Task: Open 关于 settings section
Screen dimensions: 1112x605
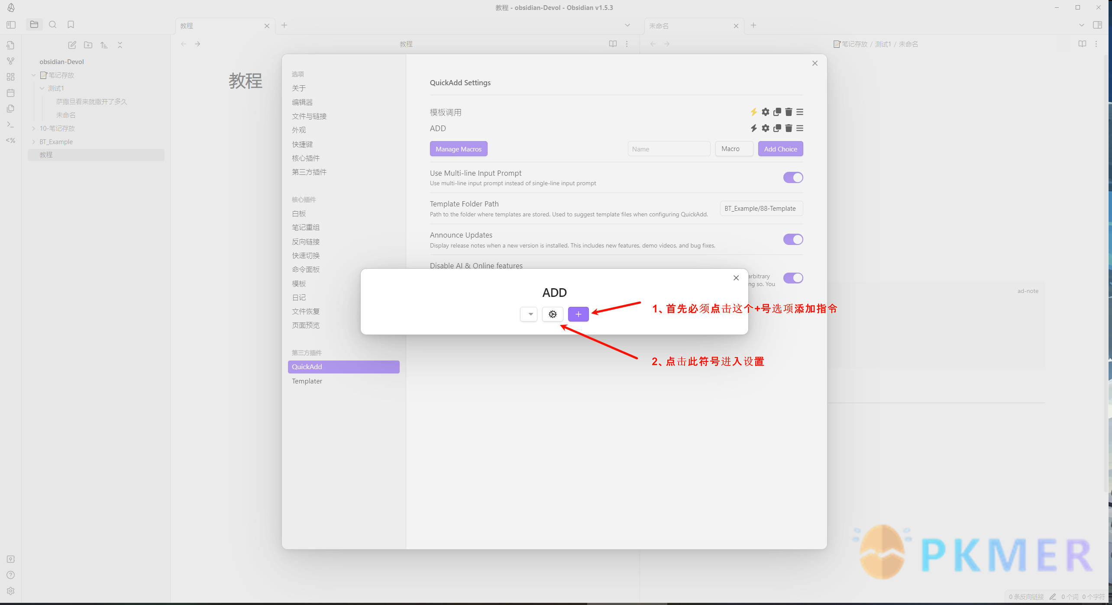Action: [299, 88]
